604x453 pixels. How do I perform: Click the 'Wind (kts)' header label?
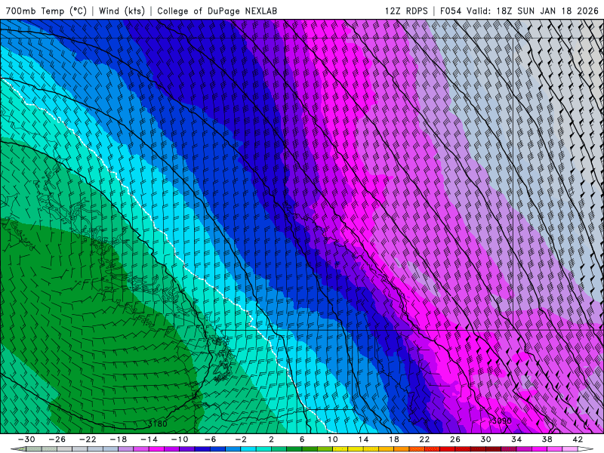(122, 11)
